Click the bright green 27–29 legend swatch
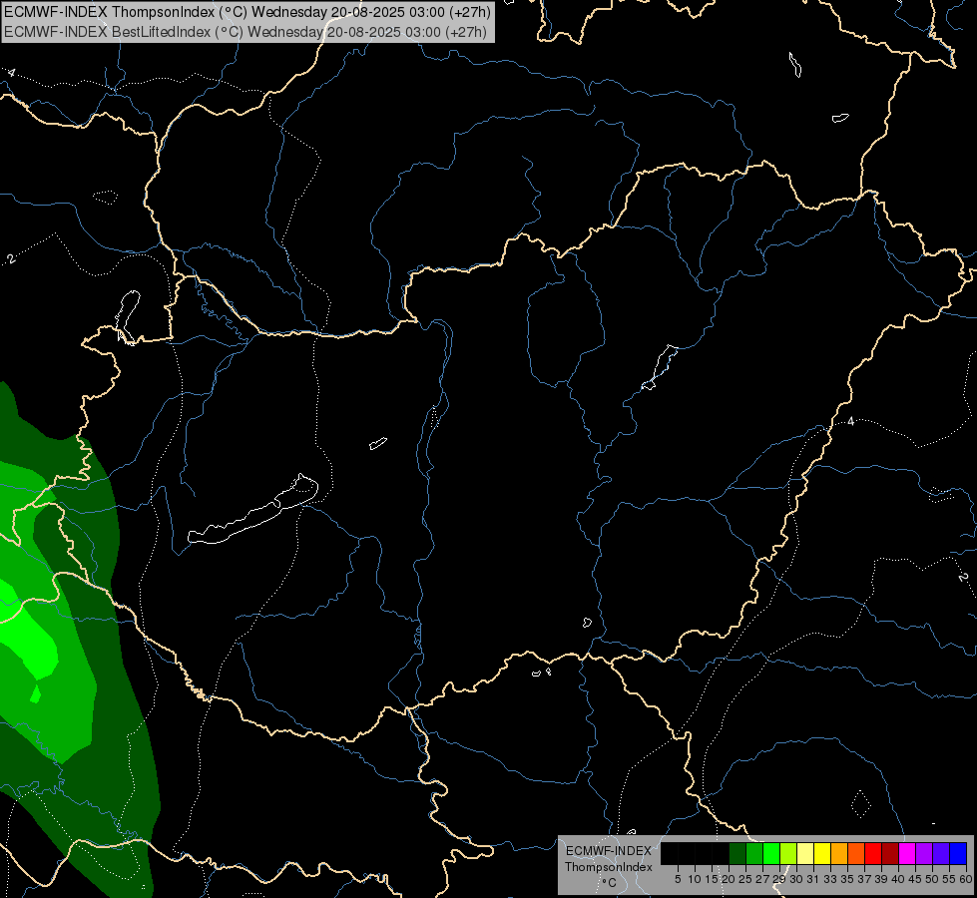The height and width of the screenshot is (898, 977). click(771, 854)
